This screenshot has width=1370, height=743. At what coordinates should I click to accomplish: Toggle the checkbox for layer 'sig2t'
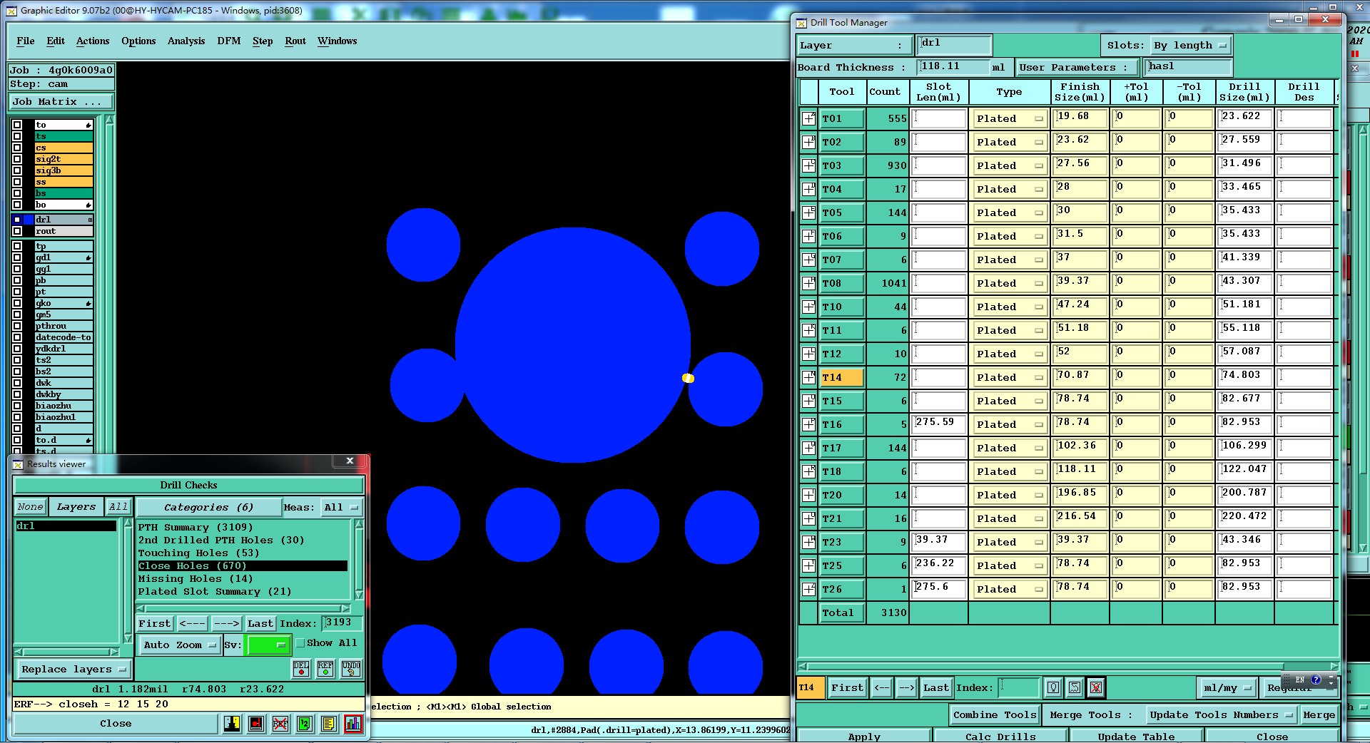tap(17, 159)
